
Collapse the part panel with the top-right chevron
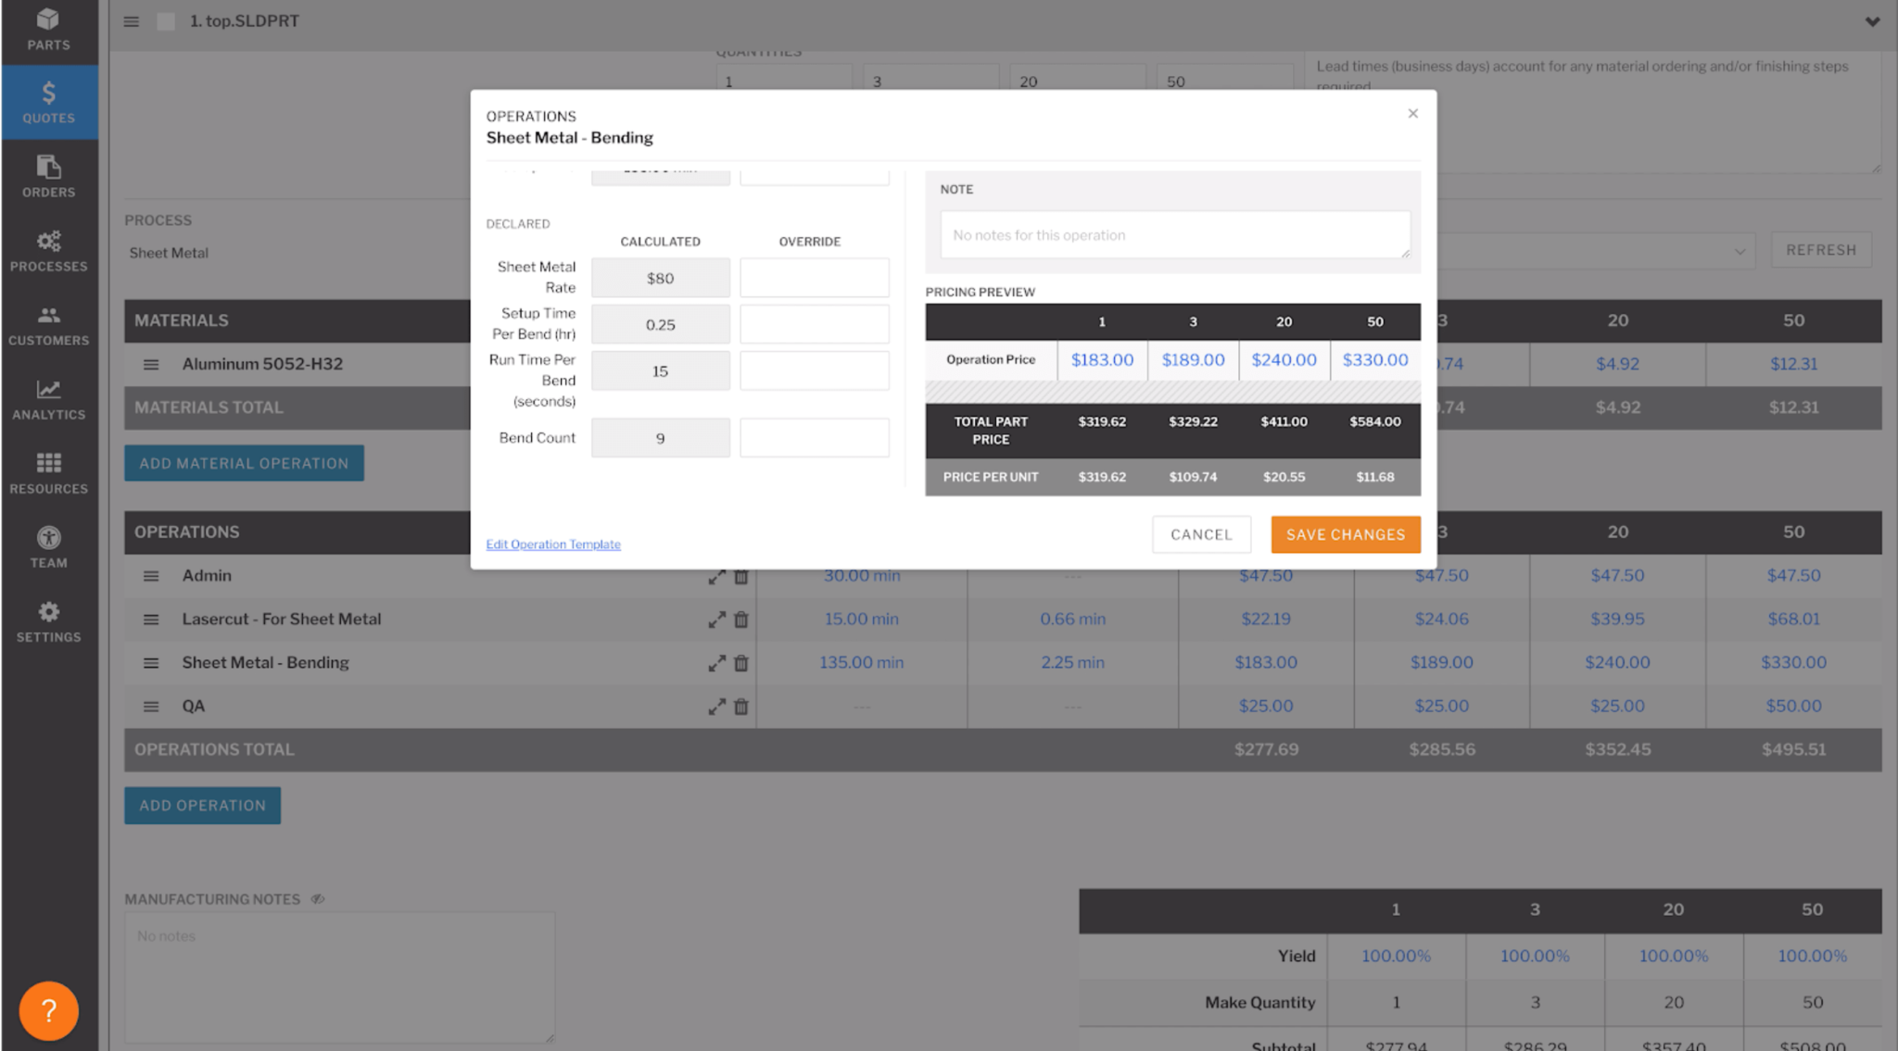coord(1872,20)
